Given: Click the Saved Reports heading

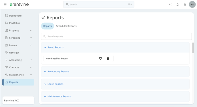Looking at the screenshot, I should coord(56,47).
